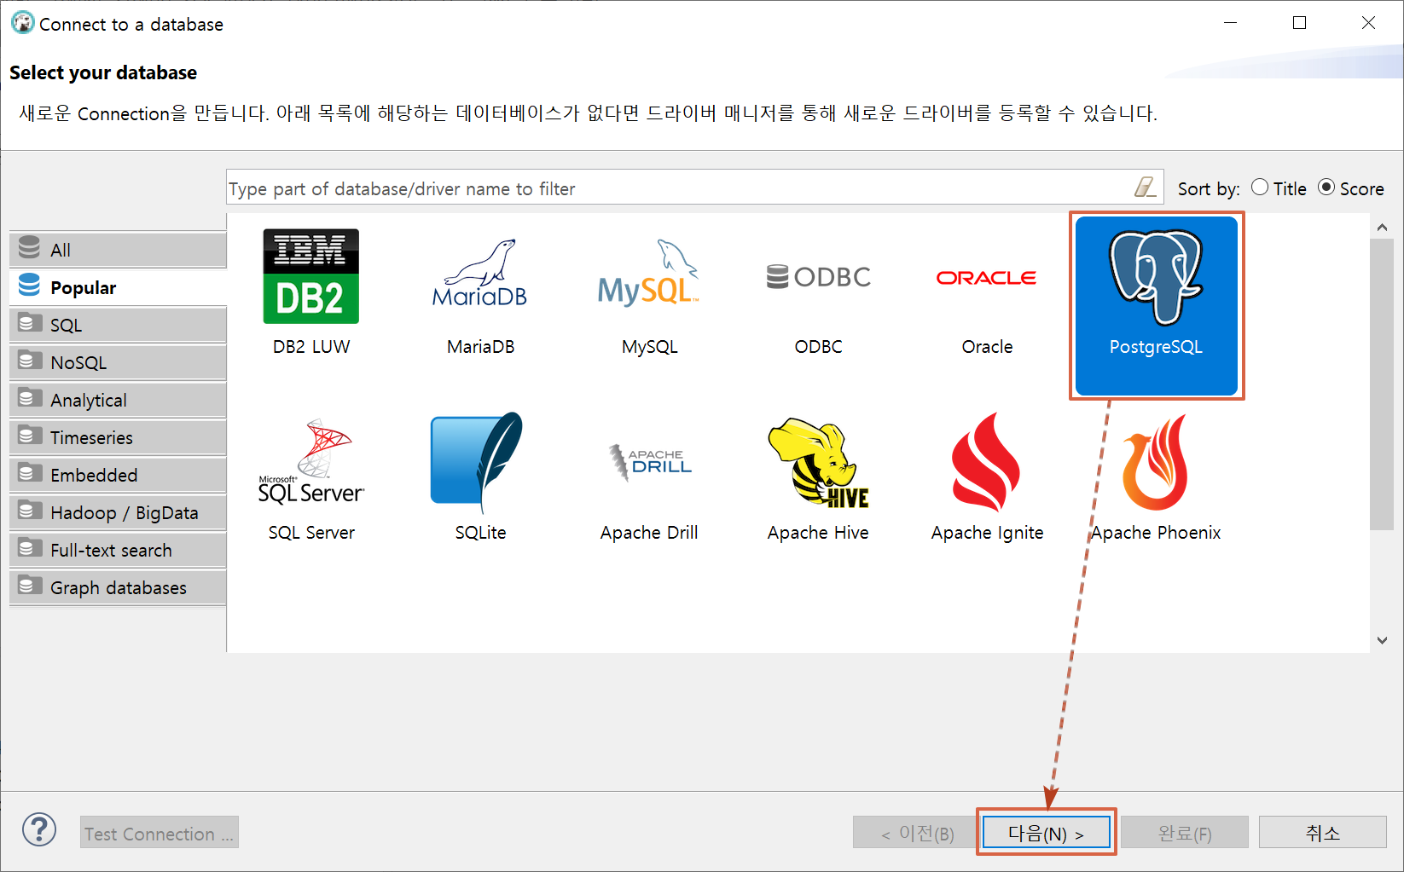Viewport: 1404px width, 872px height.
Task: Select the SQLite feather icon
Action: pos(477,461)
